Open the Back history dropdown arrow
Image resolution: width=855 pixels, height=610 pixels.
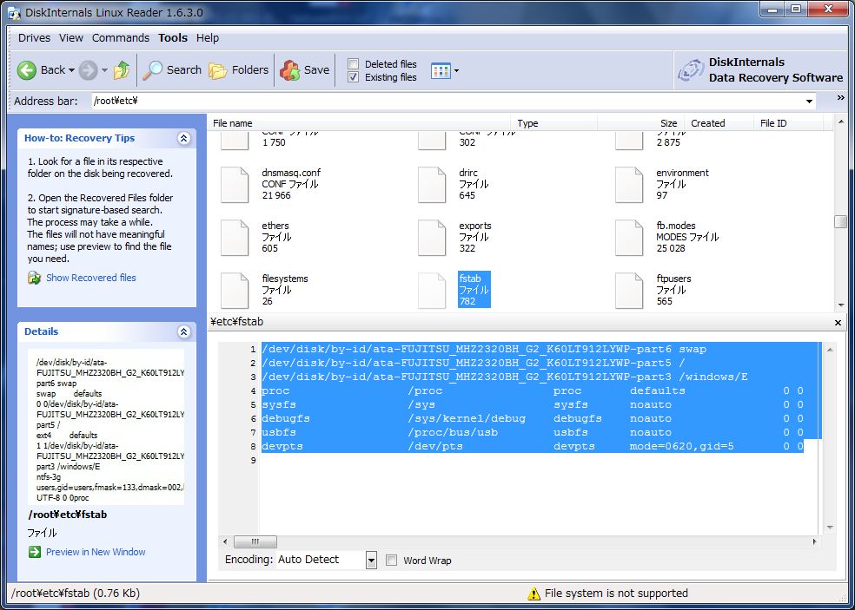71,70
